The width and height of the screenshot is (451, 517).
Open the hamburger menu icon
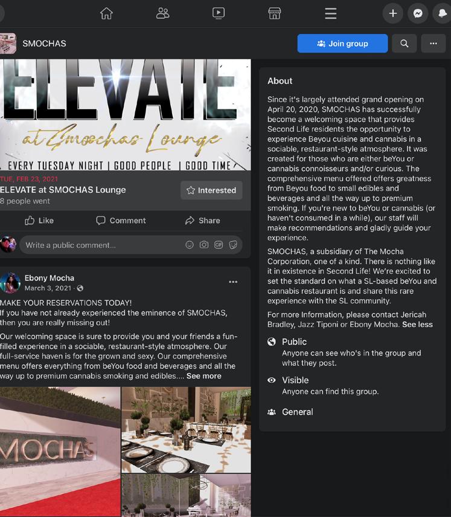pos(330,13)
